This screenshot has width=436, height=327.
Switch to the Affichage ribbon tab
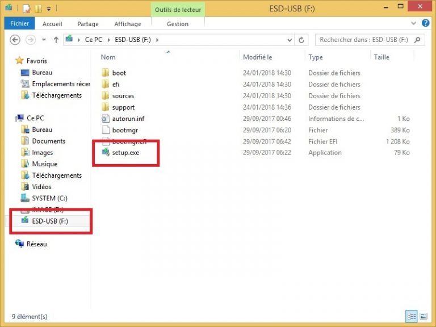click(128, 24)
